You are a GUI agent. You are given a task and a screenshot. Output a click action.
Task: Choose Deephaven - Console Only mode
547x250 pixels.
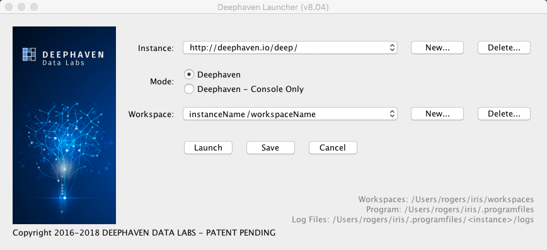[x=188, y=89]
